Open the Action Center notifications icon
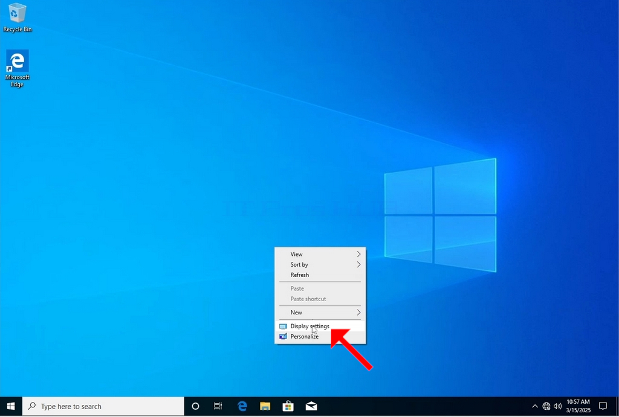619x417 pixels. (603, 406)
